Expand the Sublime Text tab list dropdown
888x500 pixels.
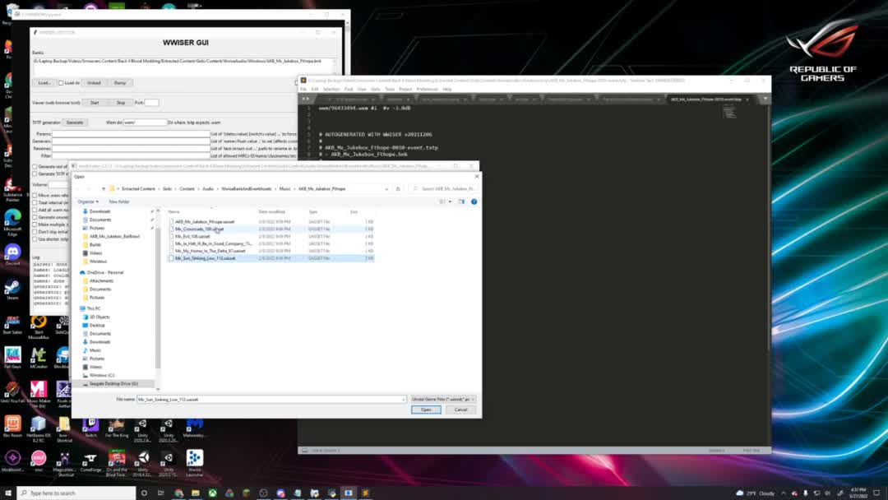point(765,99)
